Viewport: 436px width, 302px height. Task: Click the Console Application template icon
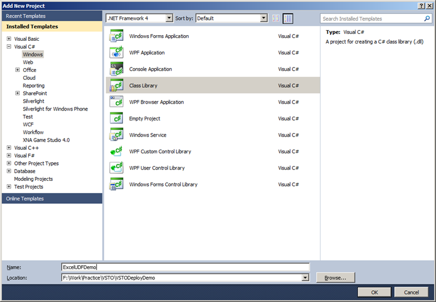[x=116, y=69]
